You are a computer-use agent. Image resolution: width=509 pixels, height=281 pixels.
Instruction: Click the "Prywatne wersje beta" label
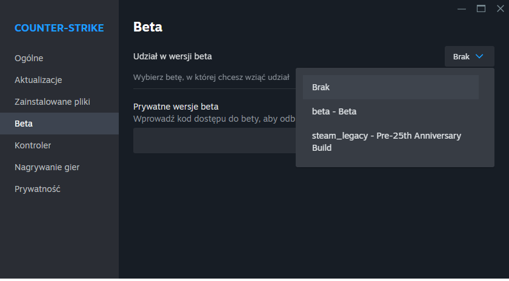coord(176,107)
